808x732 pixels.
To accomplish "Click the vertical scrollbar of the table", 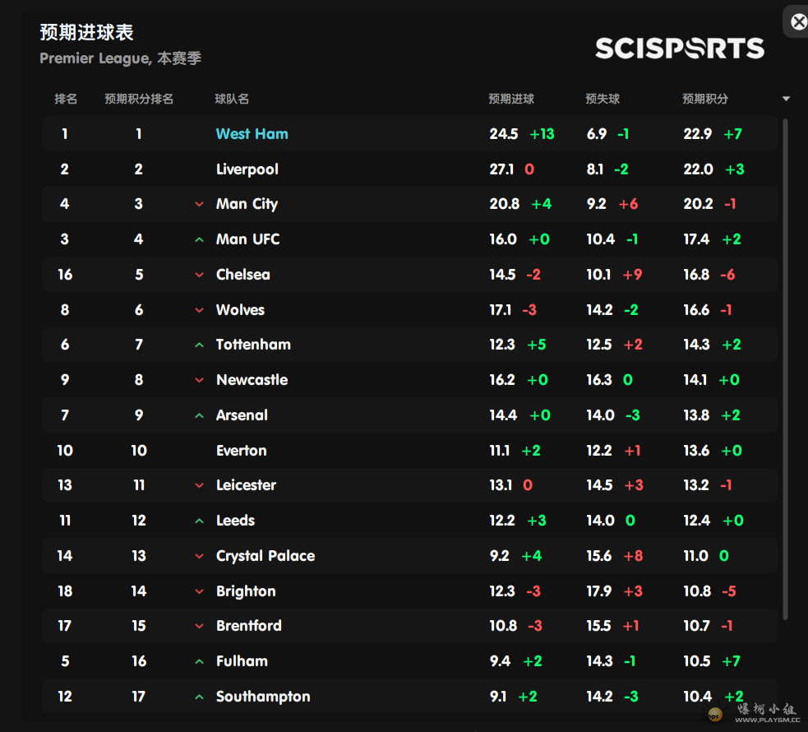I will [x=785, y=370].
